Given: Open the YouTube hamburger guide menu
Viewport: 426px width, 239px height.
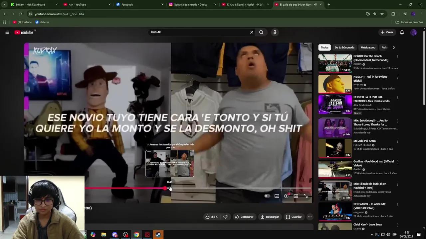Looking at the screenshot, I should (x=7, y=32).
